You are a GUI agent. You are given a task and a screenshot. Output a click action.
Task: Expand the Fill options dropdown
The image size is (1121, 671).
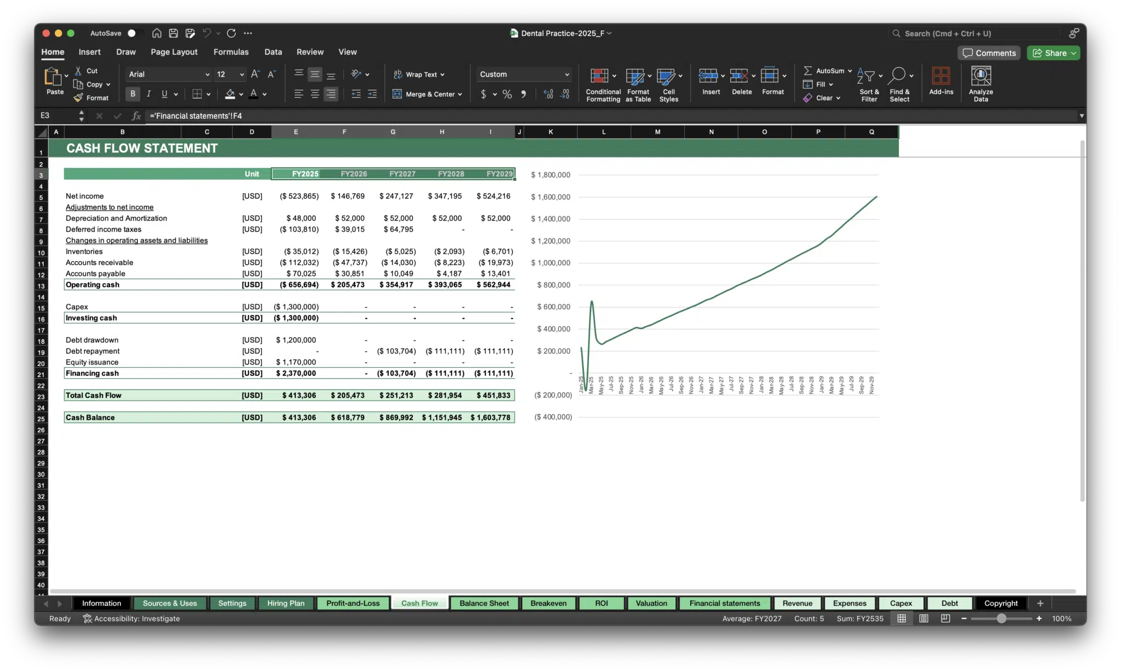tap(830, 84)
